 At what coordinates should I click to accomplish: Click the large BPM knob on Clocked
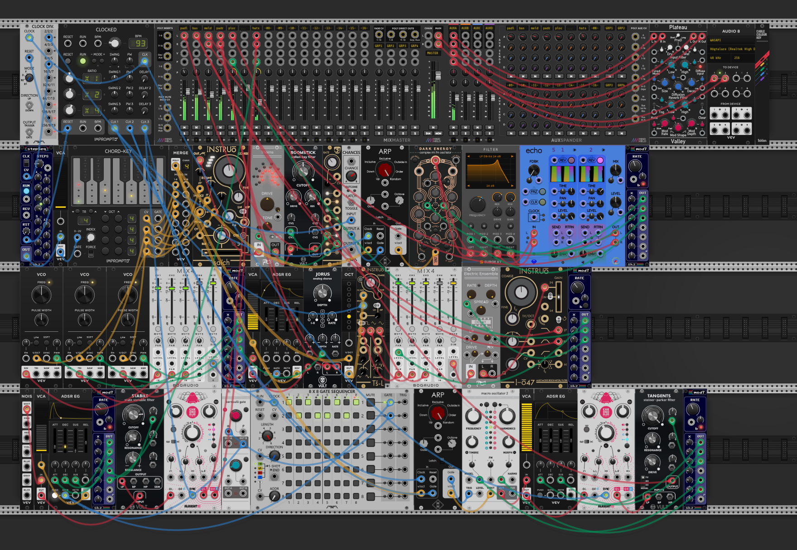pos(115,43)
